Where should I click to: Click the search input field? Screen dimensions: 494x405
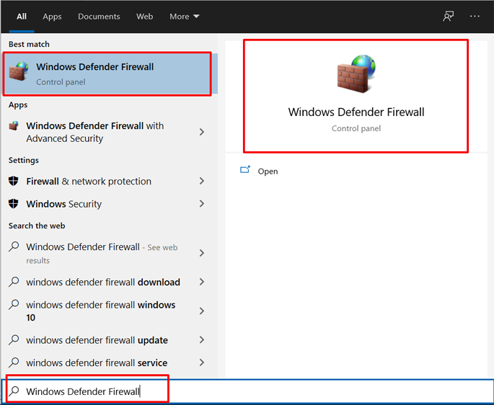pos(247,391)
